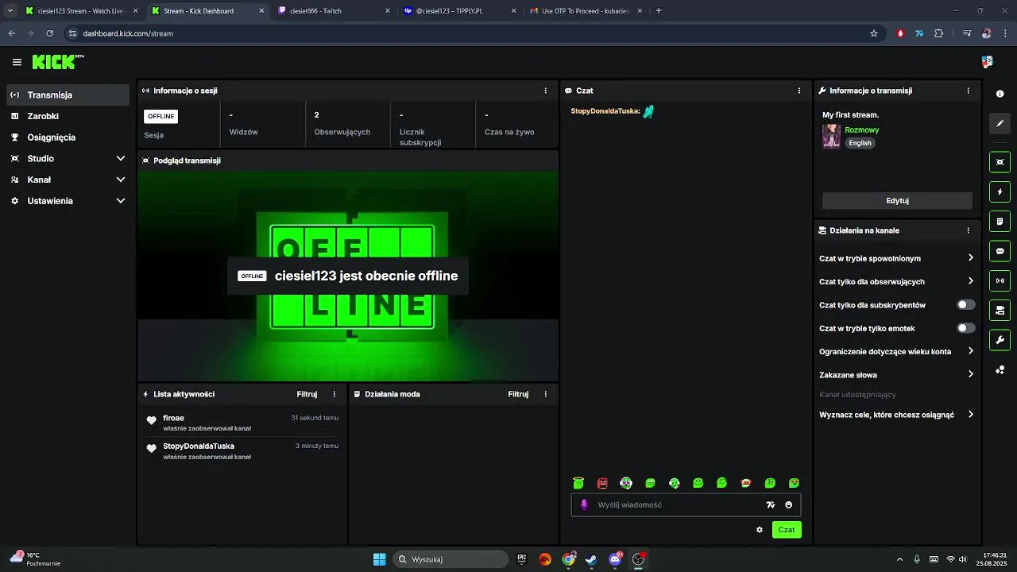Toggle the broadcast signal widget icon in sidebar
Screen dimensions: 1017x572
(1000, 280)
